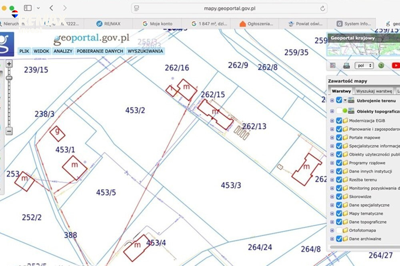400x266 pixels.
Task: Switch to the Wyszukaj warstwę tab
Action: tap(374, 91)
